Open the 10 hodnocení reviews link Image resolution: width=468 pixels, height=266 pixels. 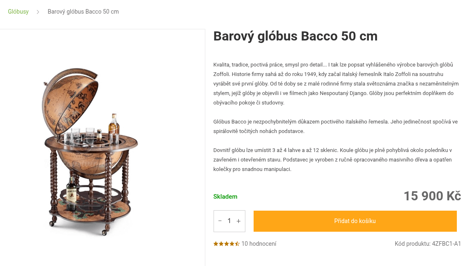pyautogui.click(x=259, y=244)
